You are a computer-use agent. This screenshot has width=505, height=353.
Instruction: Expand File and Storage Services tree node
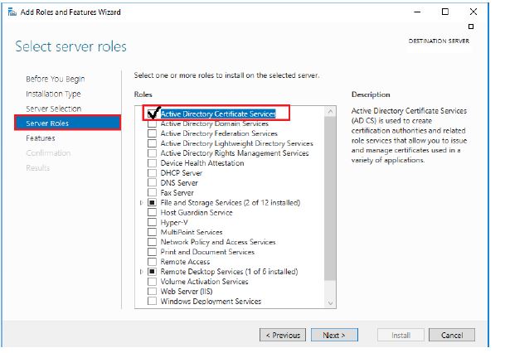pos(141,203)
